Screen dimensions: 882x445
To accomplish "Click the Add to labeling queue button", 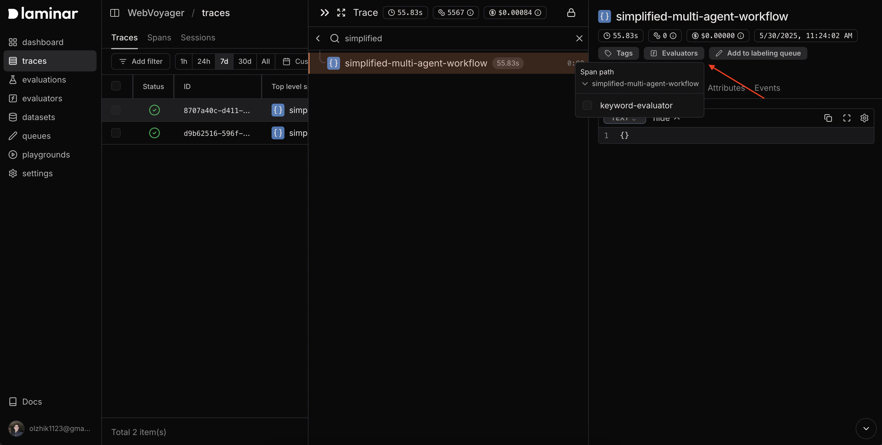I will pyautogui.click(x=758, y=53).
